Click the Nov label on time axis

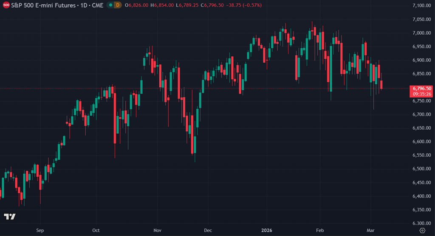tap(158, 230)
